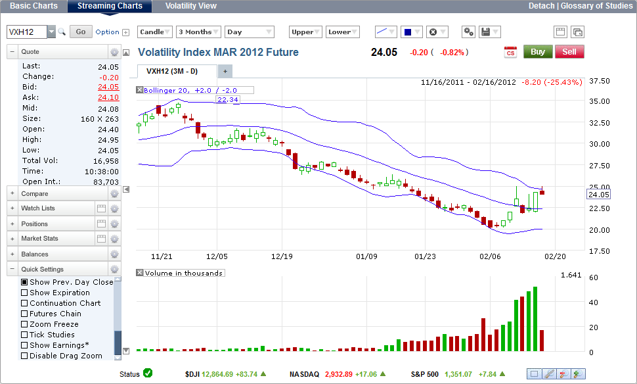
Task: Open the 3 Months time range dropdown
Action: tap(198, 32)
